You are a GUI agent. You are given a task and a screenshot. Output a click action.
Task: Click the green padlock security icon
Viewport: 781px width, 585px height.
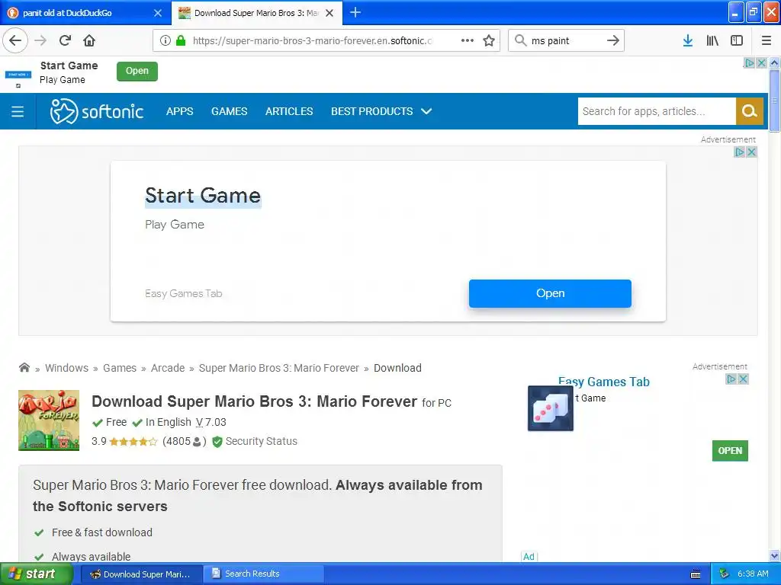point(181,40)
